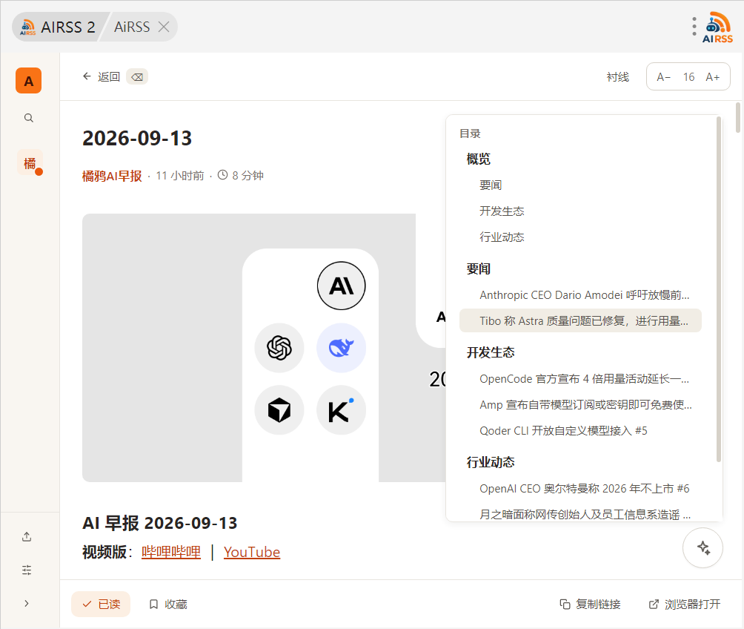The image size is (744, 629).
Task: Go back with the 返回 button
Action: click(x=101, y=76)
